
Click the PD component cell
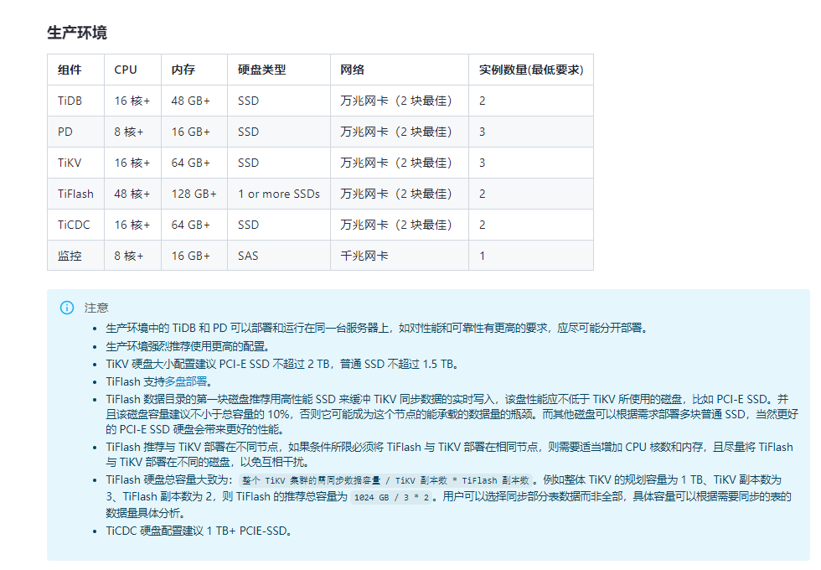point(76,132)
